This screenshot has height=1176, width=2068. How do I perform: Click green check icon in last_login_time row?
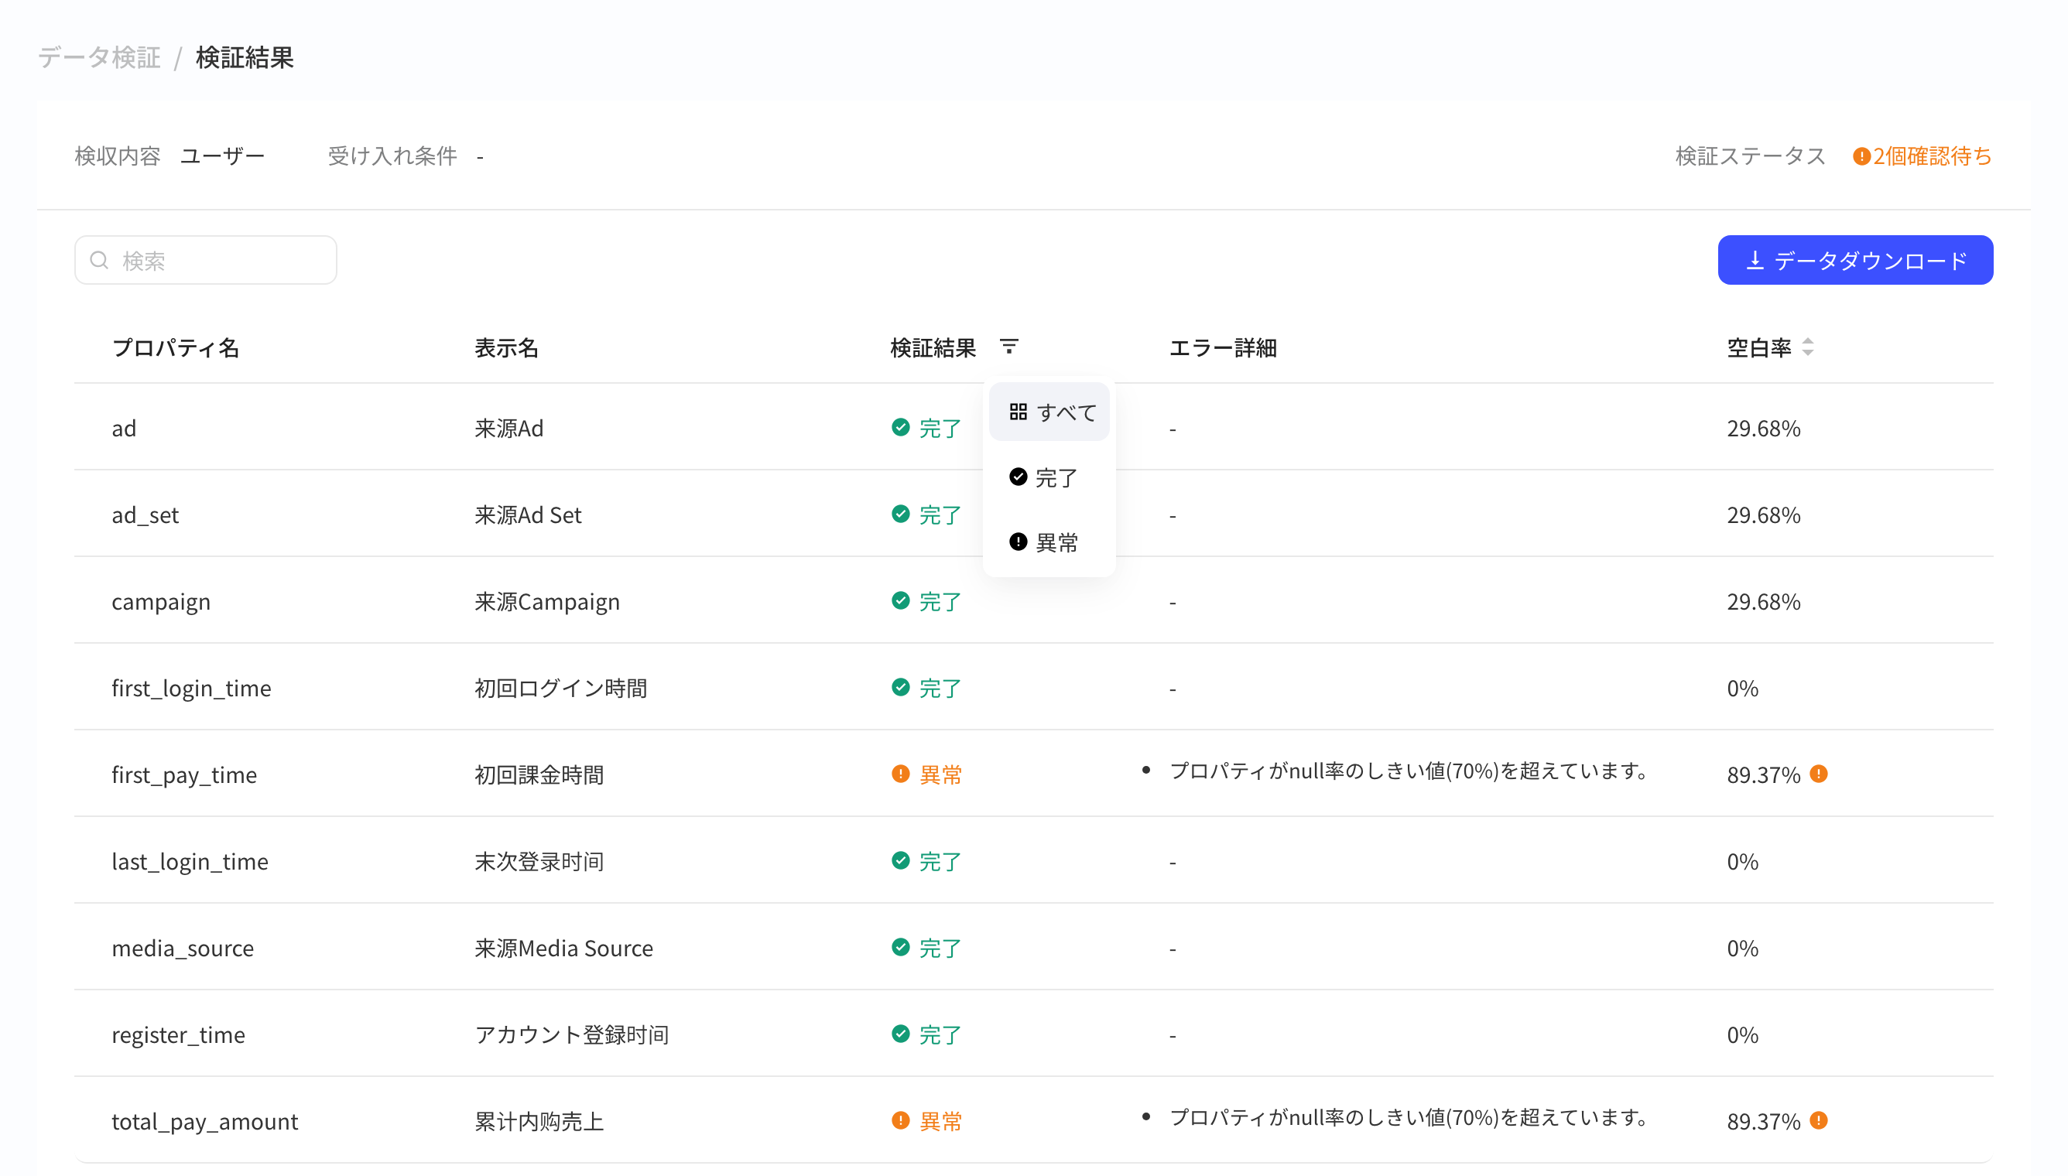click(x=901, y=860)
